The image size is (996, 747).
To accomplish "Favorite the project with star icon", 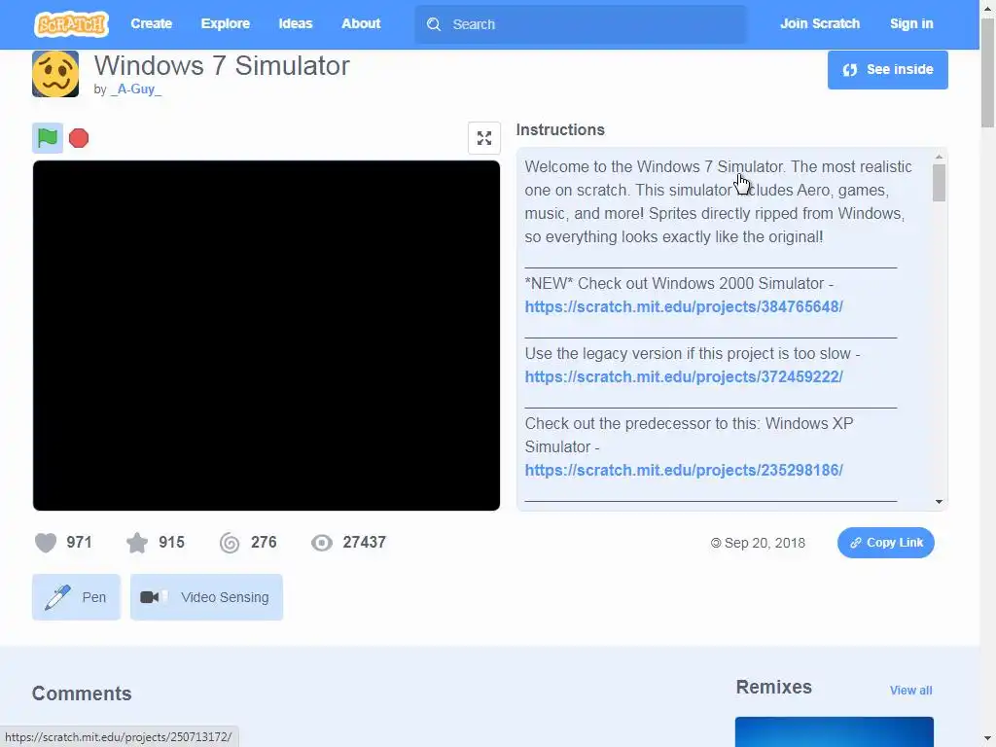I will [x=136, y=543].
